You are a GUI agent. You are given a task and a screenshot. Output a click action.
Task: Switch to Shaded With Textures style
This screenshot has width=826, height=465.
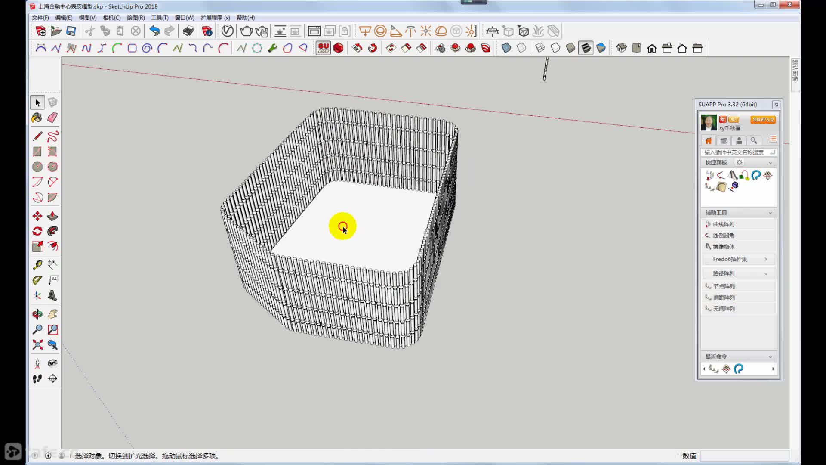click(x=586, y=48)
